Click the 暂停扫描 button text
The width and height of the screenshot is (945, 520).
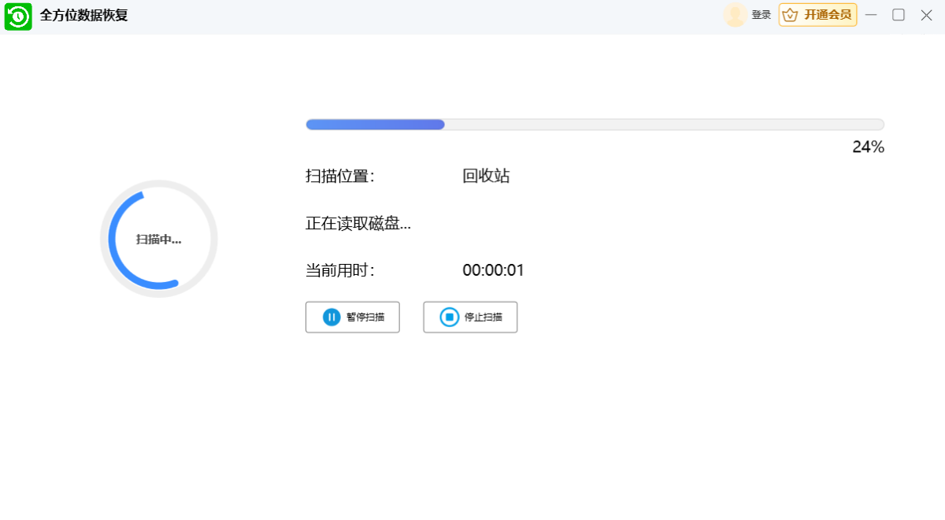[365, 318]
